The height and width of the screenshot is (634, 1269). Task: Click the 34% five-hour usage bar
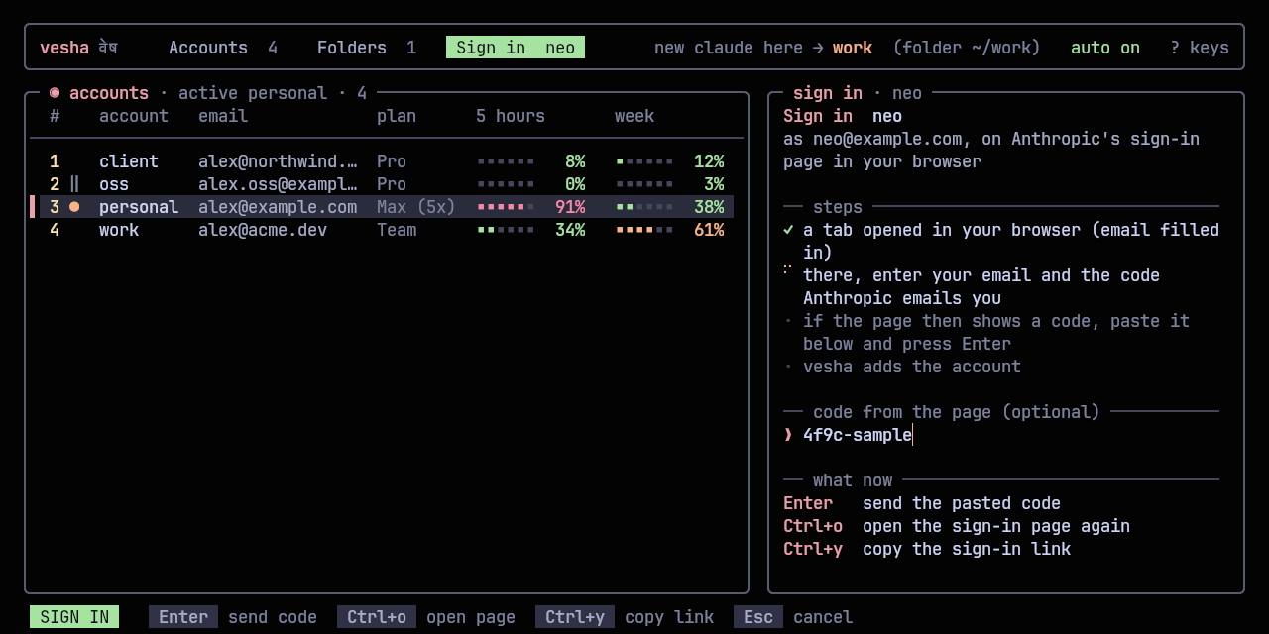(506, 230)
